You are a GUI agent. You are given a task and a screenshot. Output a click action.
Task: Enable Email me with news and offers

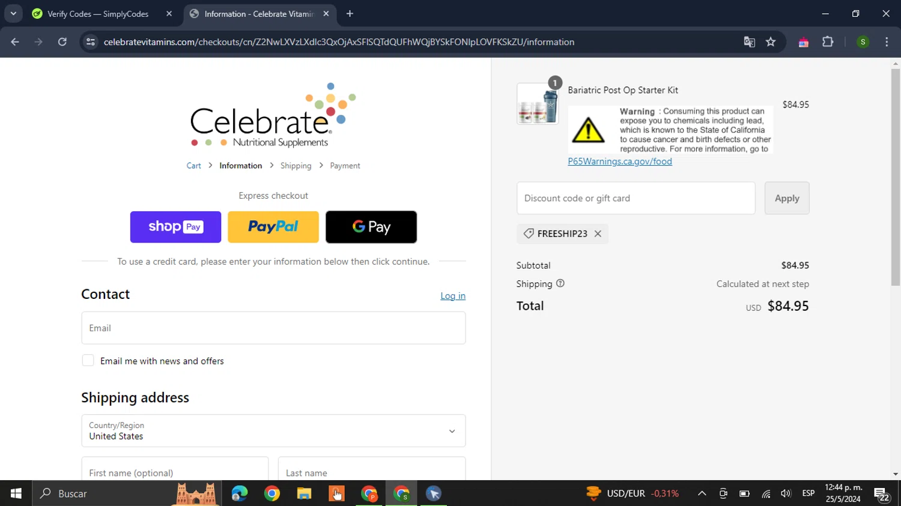click(x=88, y=361)
